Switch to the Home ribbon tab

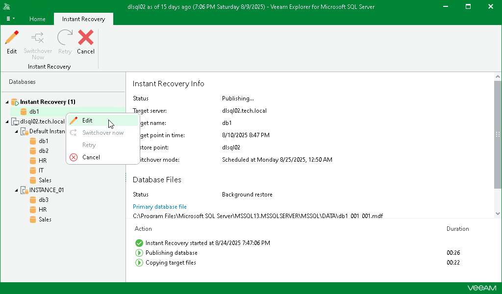(37, 19)
